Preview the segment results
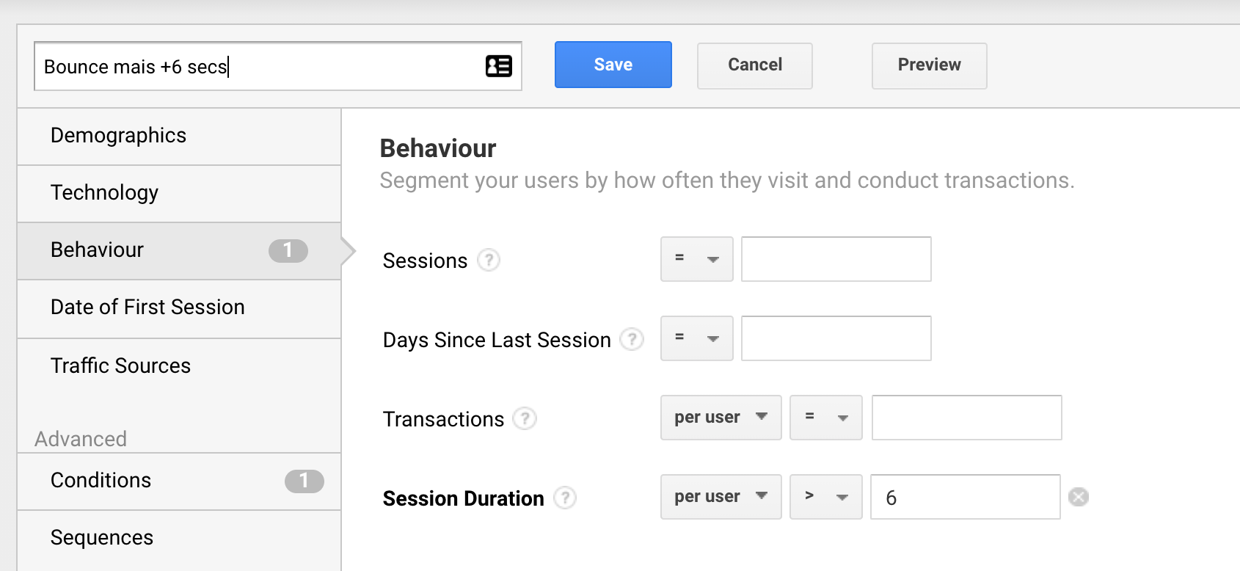The width and height of the screenshot is (1240, 571). click(x=928, y=65)
